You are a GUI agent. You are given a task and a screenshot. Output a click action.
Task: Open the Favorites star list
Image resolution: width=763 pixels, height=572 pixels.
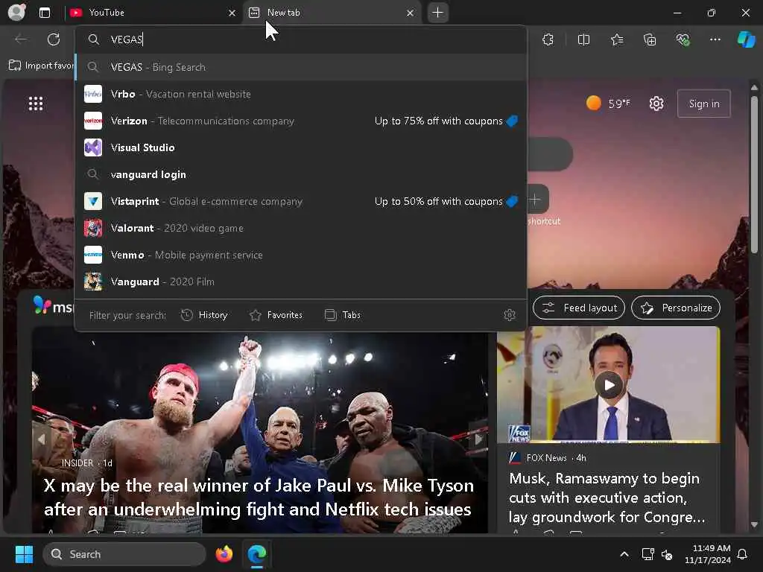pyautogui.click(x=616, y=39)
